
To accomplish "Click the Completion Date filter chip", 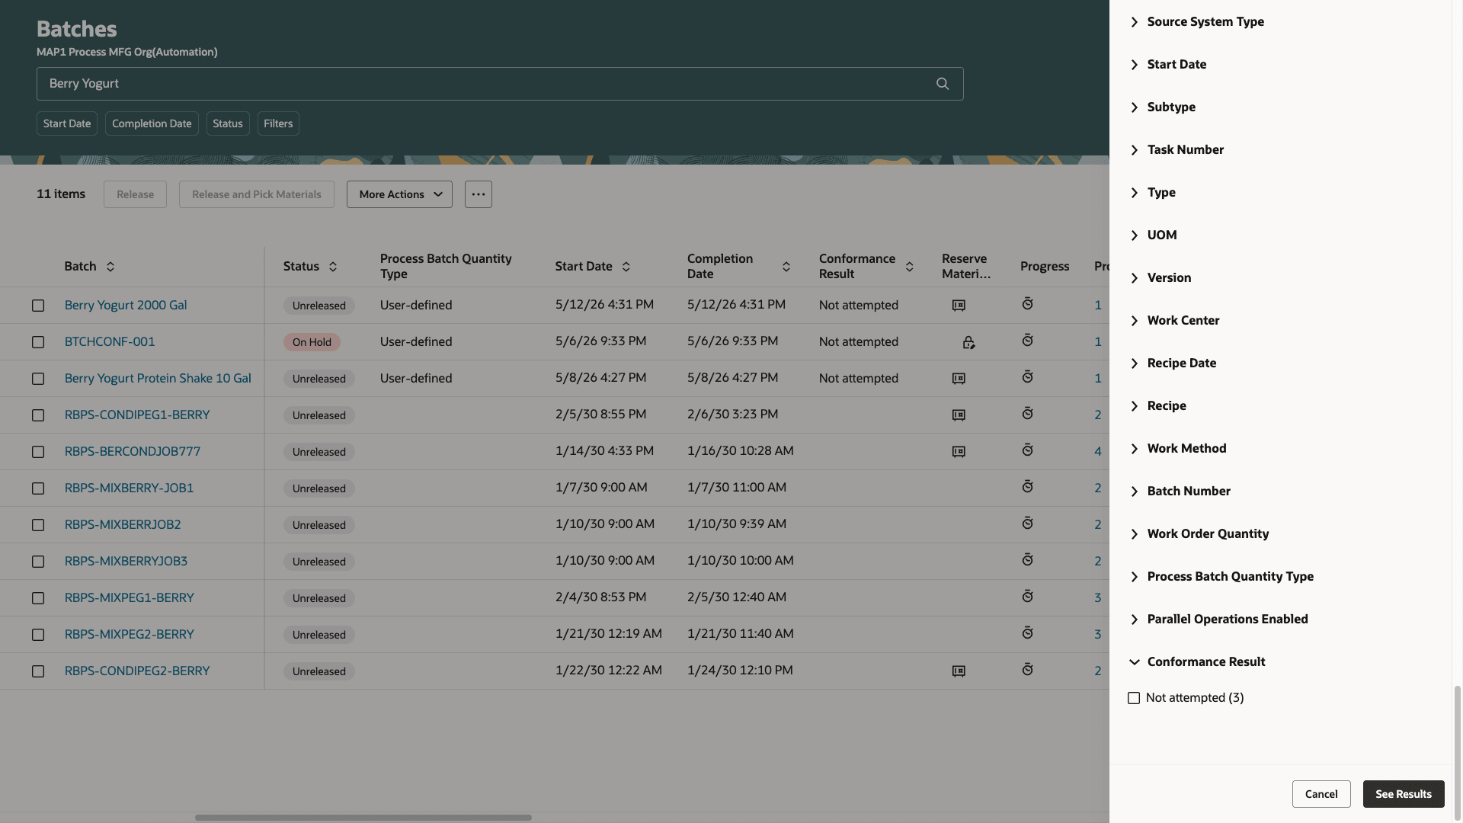I will [x=152, y=123].
